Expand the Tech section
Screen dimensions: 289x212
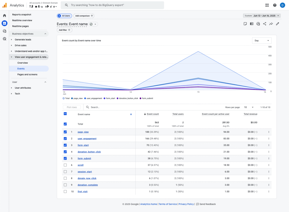(11, 94)
